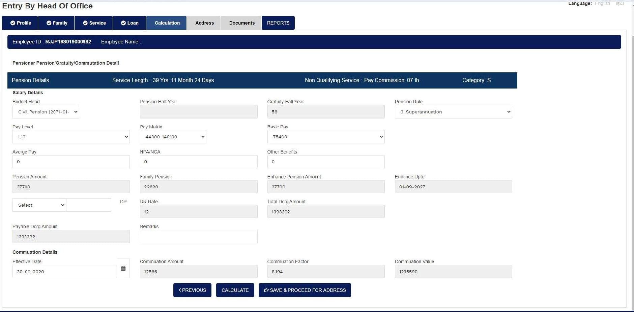This screenshot has height=312, width=634.
Task: Click the Pension Amount field 37700
Action: pyautogui.click(x=71, y=186)
